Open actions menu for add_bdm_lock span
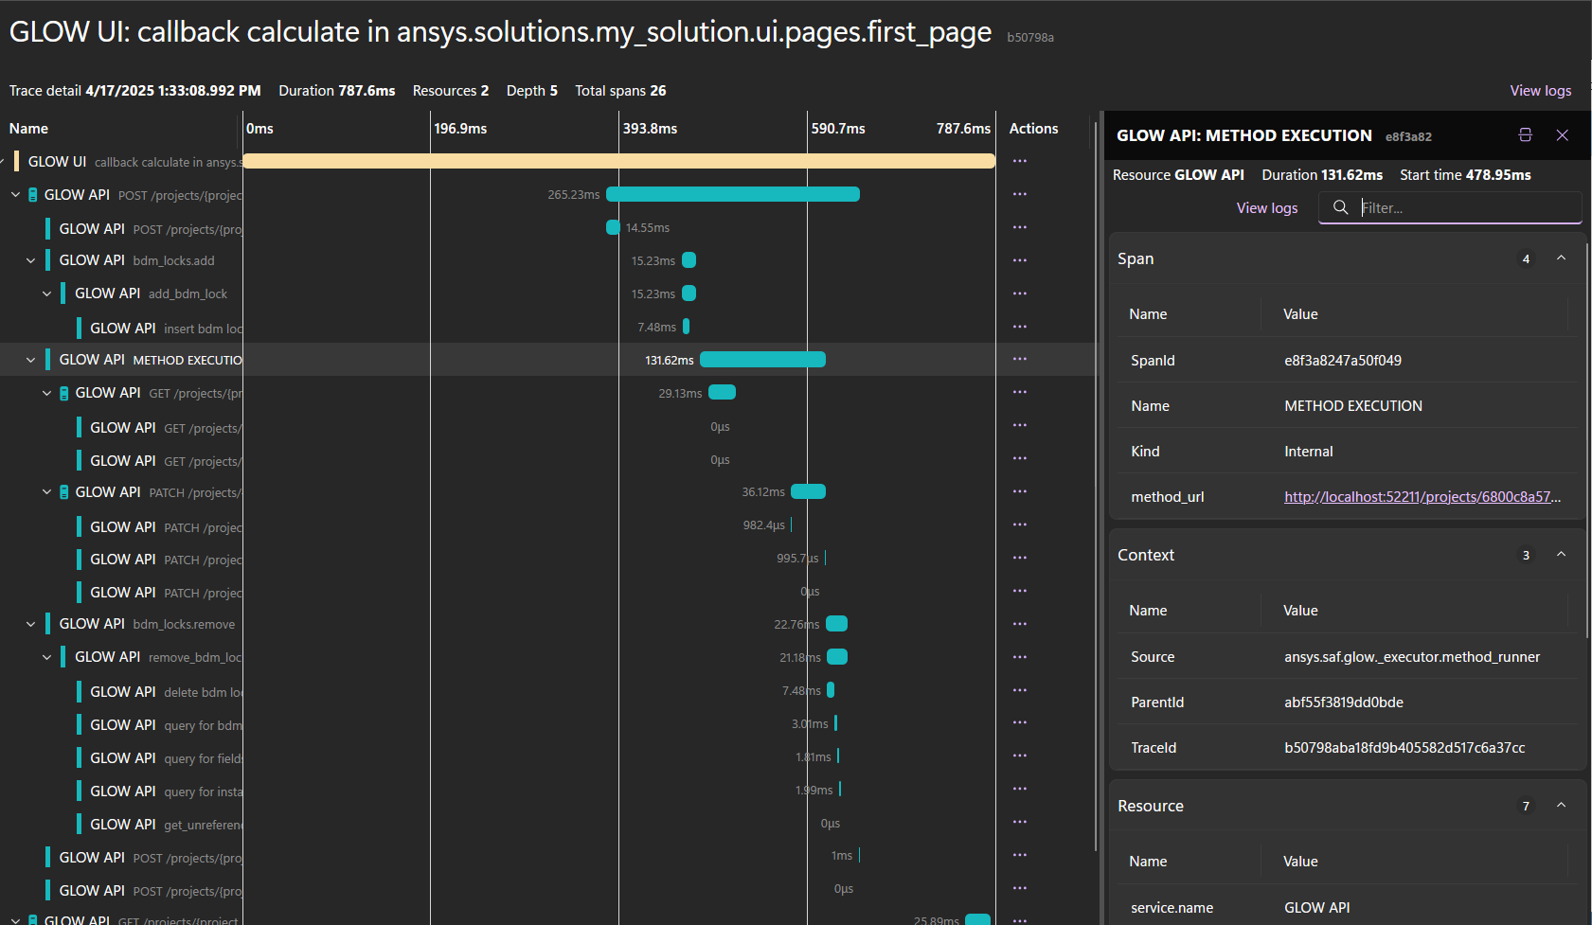 pyautogui.click(x=1019, y=294)
